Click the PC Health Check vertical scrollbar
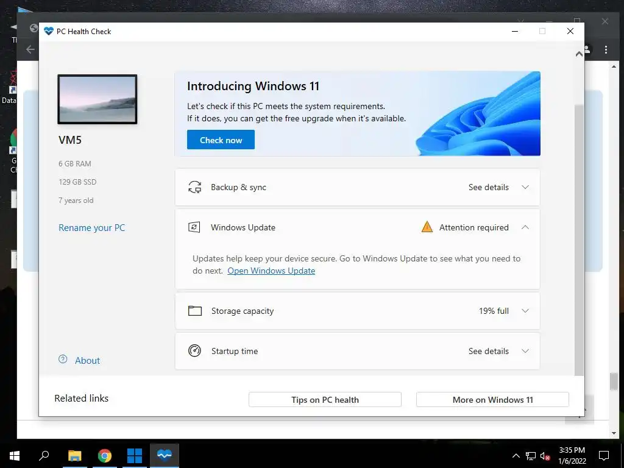This screenshot has width=624, height=468. coord(579,240)
